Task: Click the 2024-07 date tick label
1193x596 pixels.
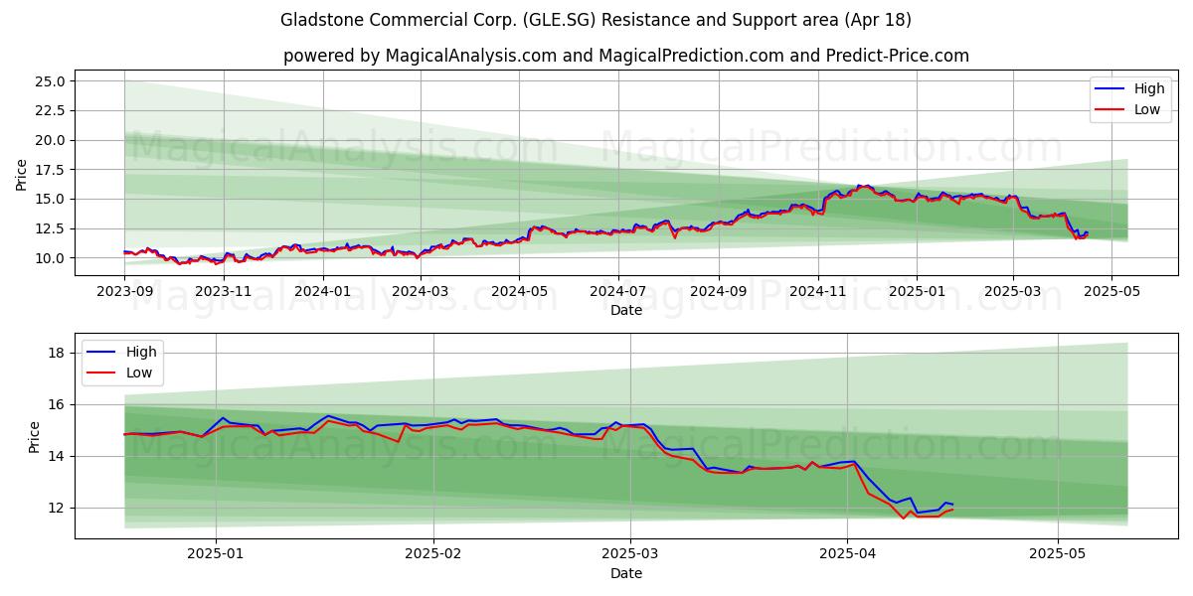Action: click(618, 291)
